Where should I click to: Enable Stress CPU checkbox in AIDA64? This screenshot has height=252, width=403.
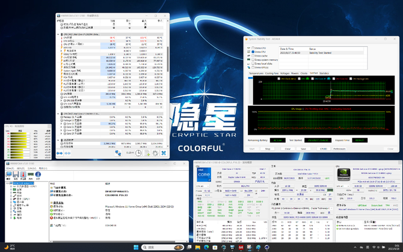point(253,48)
